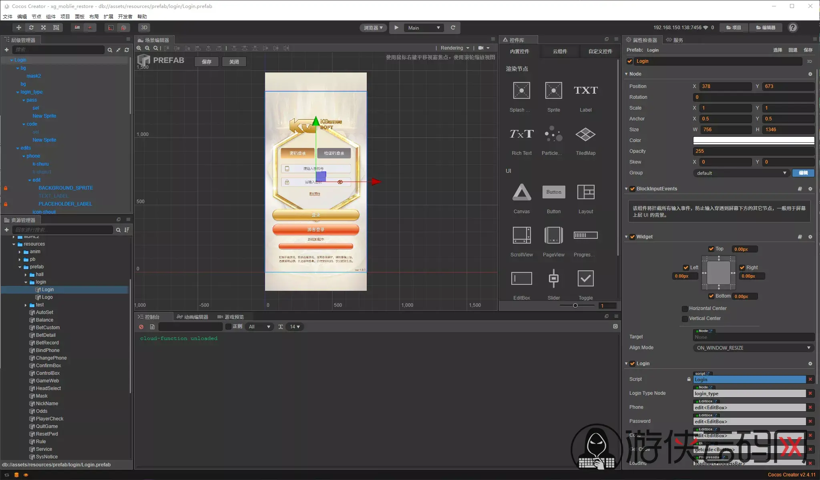Select the rotate transform tool

point(31,28)
